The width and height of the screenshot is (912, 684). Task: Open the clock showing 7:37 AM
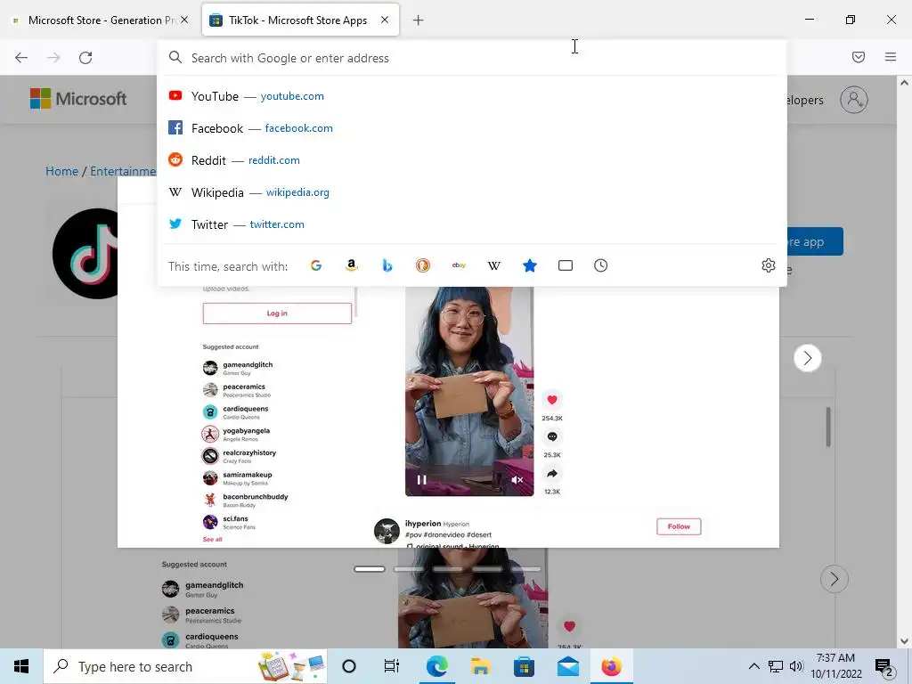tap(835, 666)
